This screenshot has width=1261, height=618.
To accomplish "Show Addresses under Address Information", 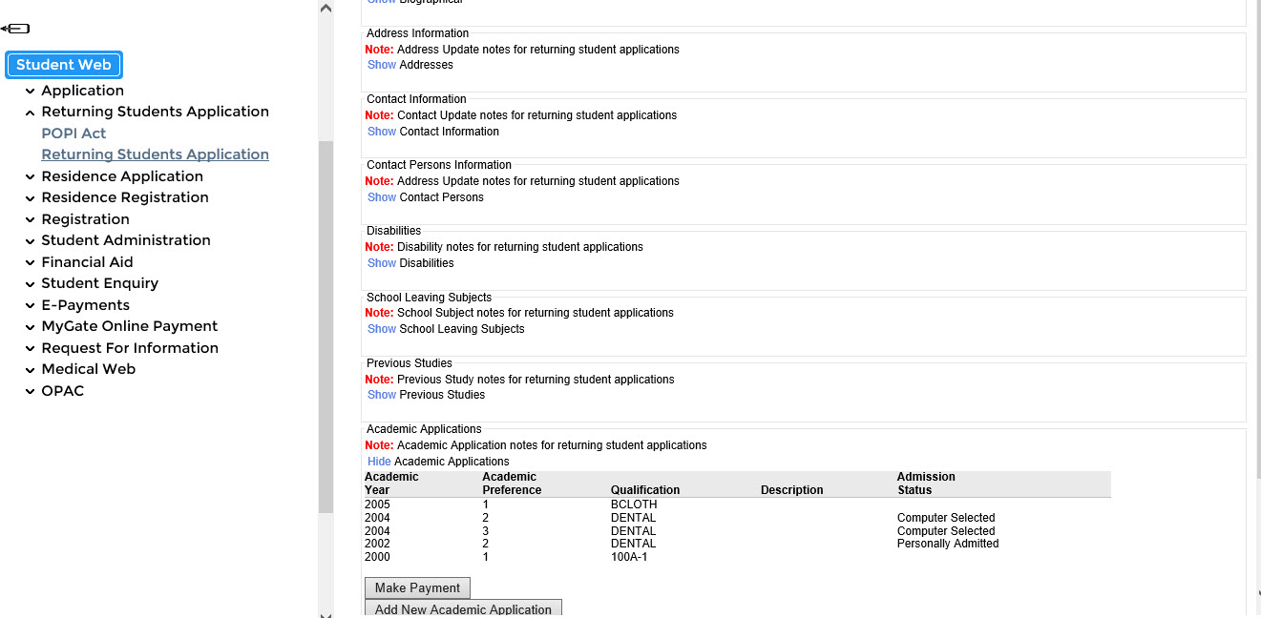I will click(381, 64).
